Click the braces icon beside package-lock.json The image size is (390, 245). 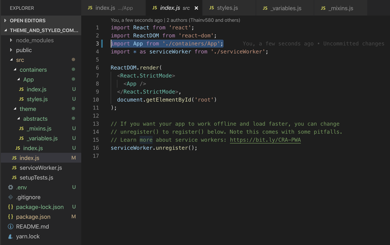(x=10, y=207)
